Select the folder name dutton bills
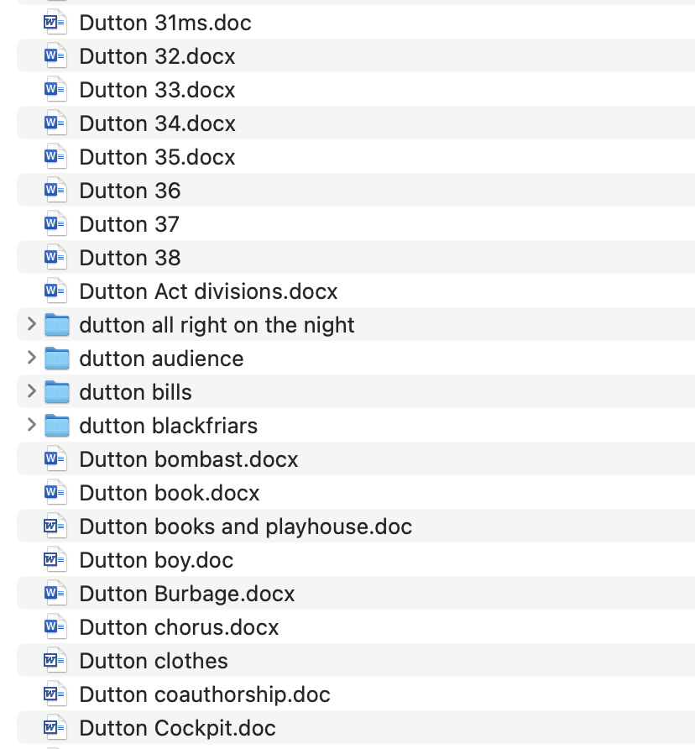The image size is (695, 749). click(136, 392)
